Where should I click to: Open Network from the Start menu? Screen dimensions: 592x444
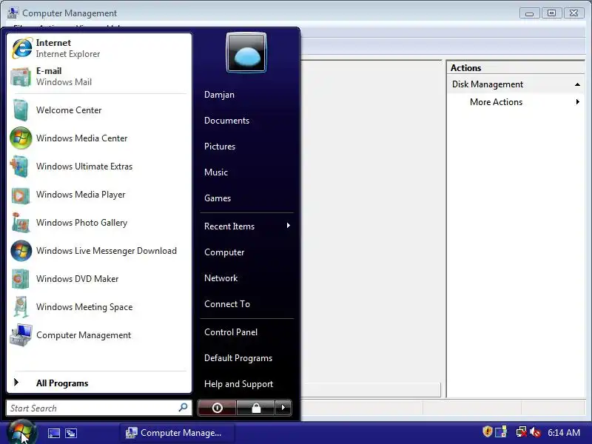pyautogui.click(x=221, y=278)
